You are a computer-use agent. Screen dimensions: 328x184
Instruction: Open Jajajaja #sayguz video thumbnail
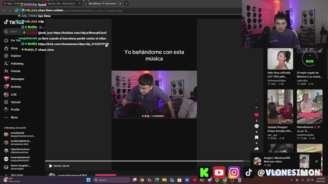coord(280,107)
